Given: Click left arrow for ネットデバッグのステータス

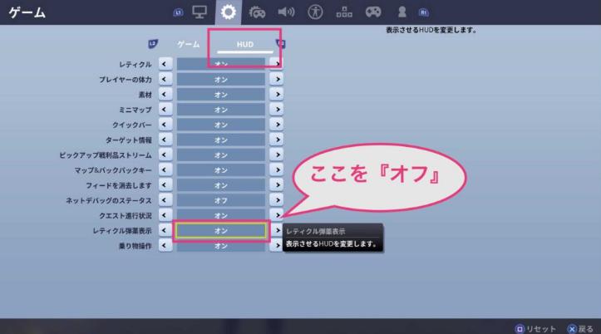Looking at the screenshot, I should (165, 200).
